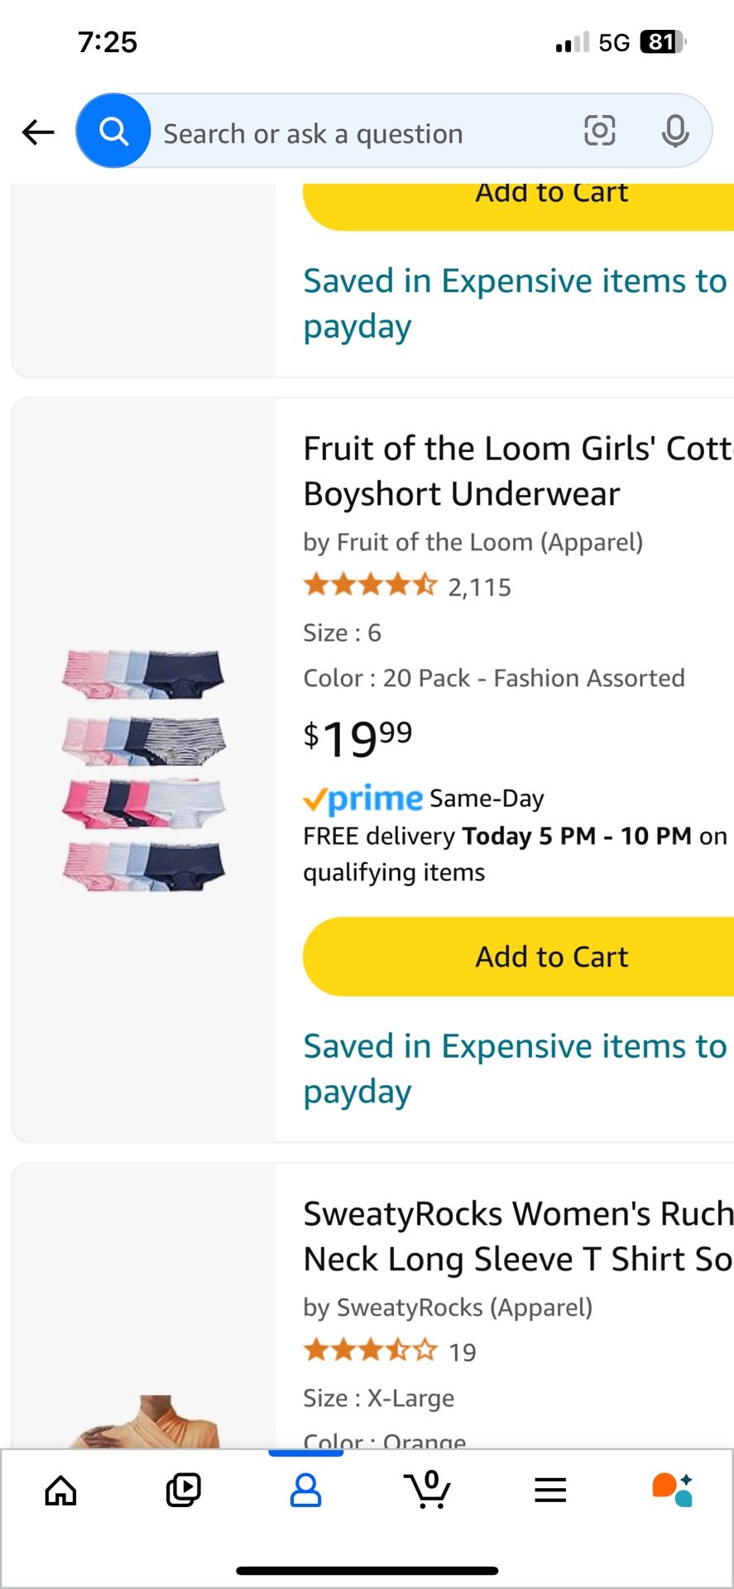This screenshot has width=734, height=1589.
Task: Open camera lens visual search
Action: click(x=599, y=131)
